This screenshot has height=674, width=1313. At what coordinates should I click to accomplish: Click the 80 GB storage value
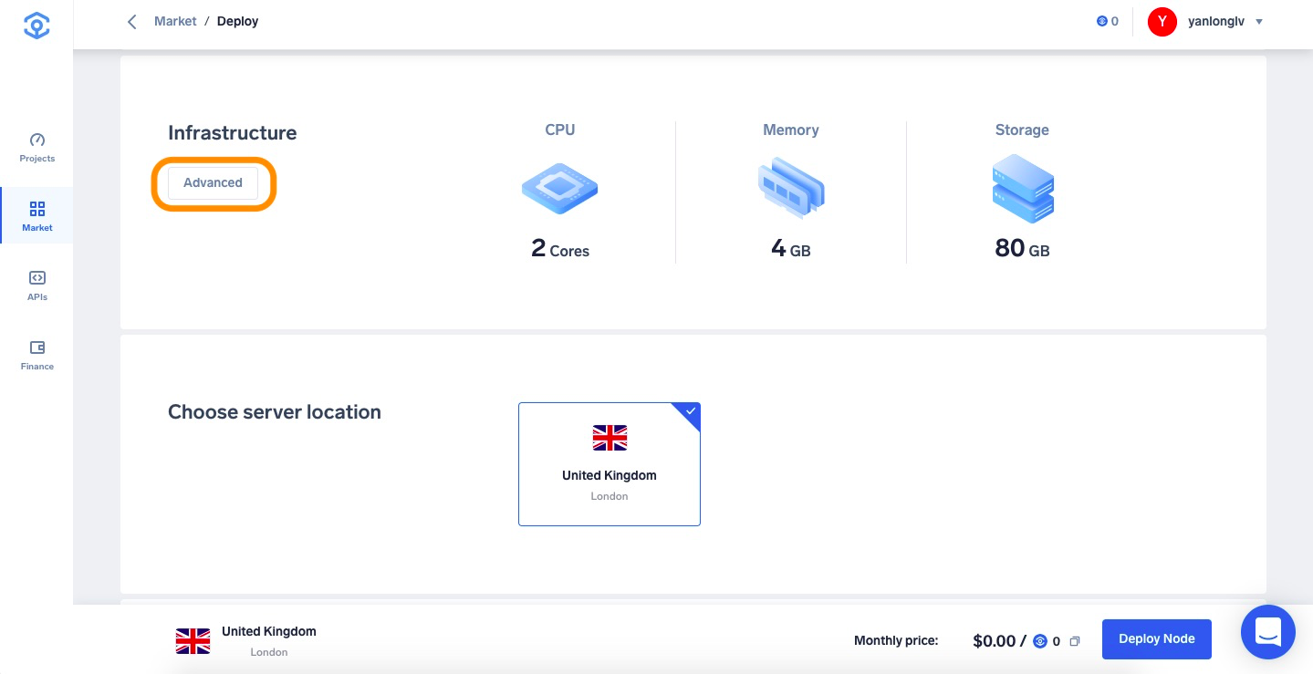click(x=1022, y=249)
